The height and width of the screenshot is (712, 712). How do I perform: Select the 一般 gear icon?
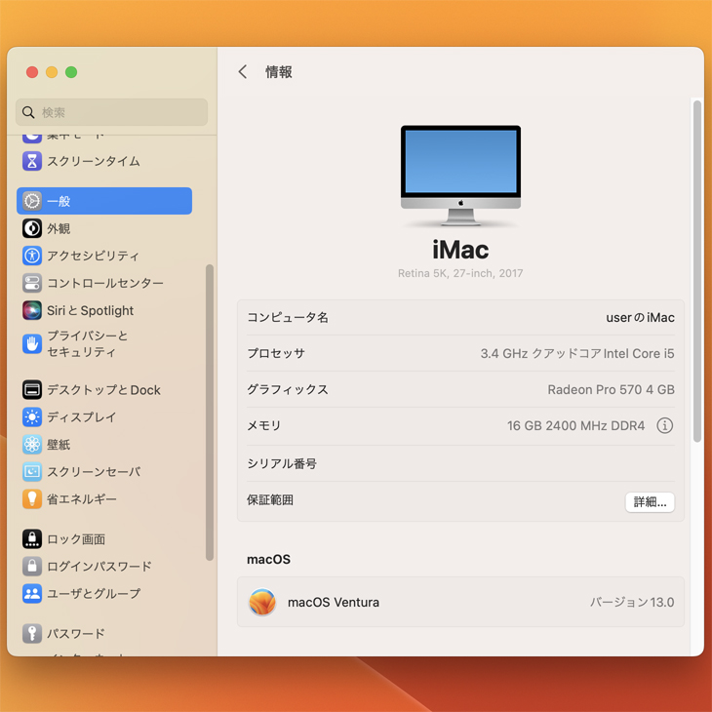pos(32,201)
